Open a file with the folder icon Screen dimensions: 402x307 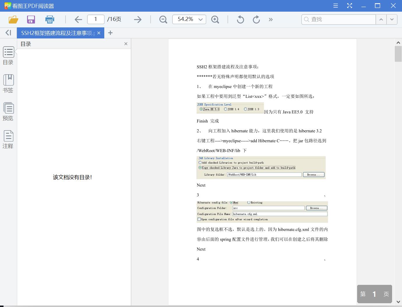click(x=13, y=20)
